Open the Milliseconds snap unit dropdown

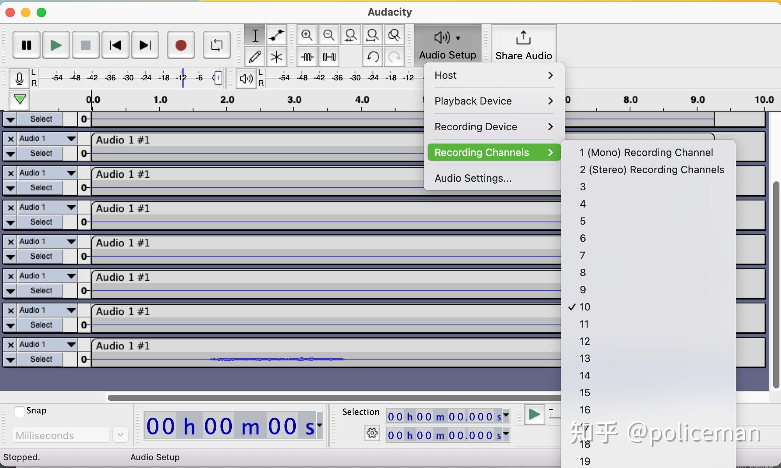(x=121, y=435)
